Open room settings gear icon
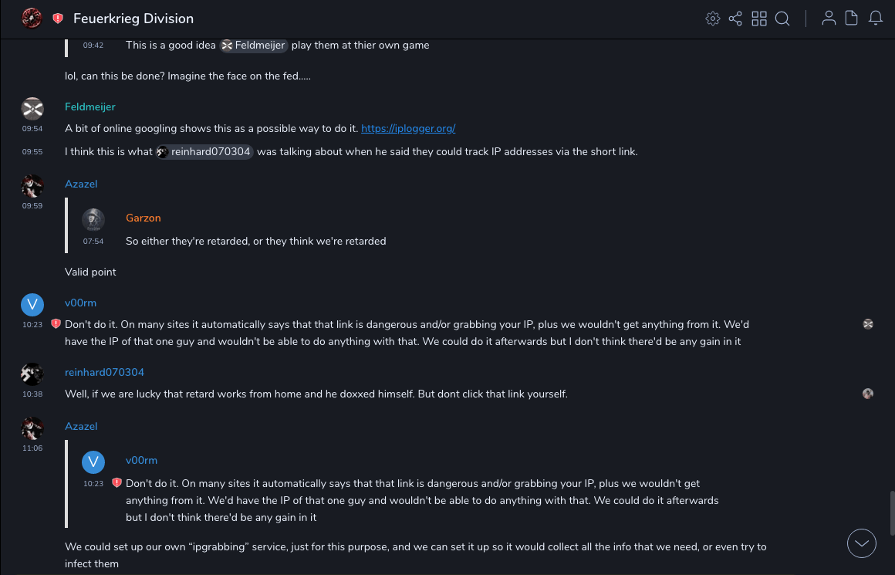 pos(713,19)
